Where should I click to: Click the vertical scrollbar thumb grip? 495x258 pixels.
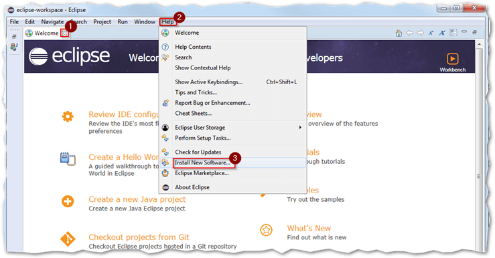pos(479,176)
